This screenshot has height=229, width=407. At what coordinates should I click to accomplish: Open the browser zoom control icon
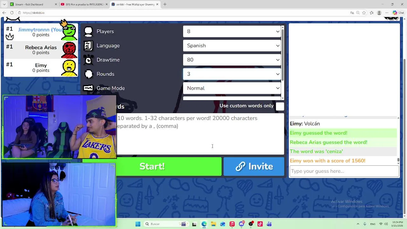(358, 13)
